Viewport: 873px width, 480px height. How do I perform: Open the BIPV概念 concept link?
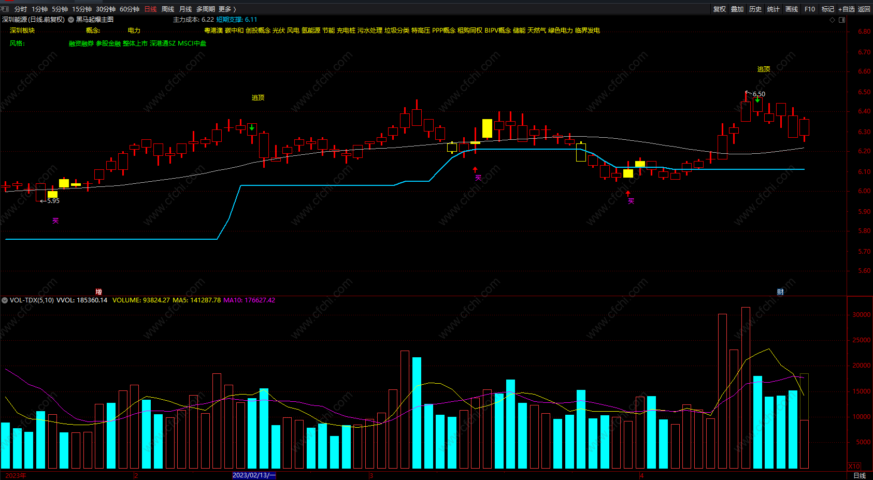coord(498,31)
